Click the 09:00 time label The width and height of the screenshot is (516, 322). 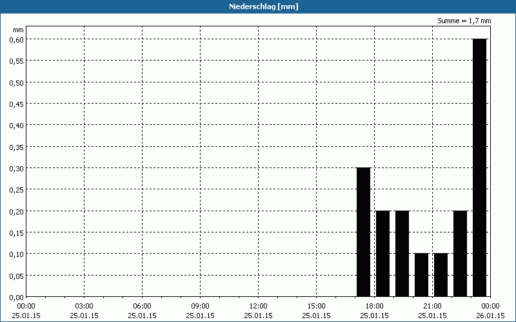click(x=200, y=306)
